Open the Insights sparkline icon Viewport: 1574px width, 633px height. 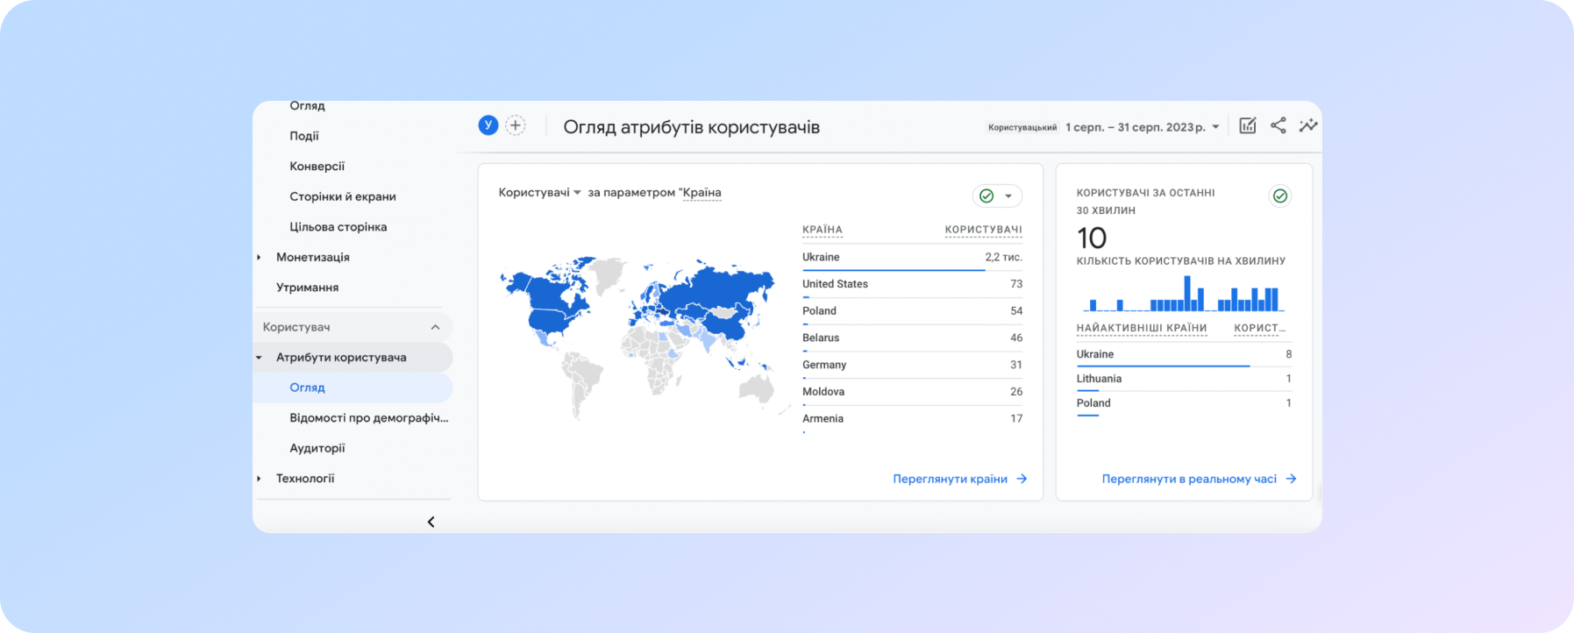pyautogui.click(x=1308, y=125)
